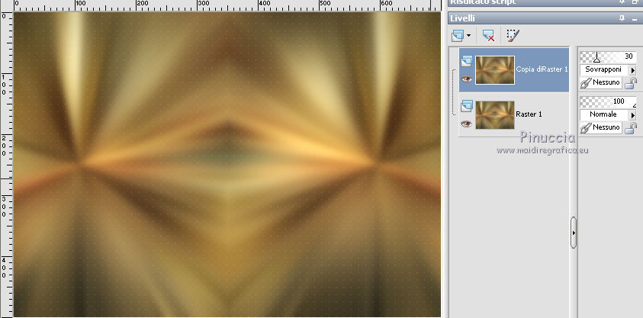Click the link set Nessuno button for Raster 1
This screenshot has width=643, height=318.
click(601, 128)
